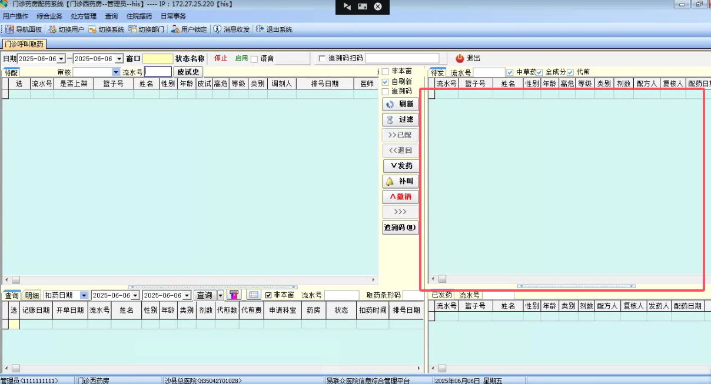This screenshot has height=384, width=711.
Task: Click the red 停止 label
Action: pos(221,58)
